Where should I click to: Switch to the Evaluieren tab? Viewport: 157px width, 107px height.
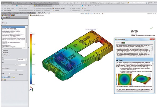point(16,13)
